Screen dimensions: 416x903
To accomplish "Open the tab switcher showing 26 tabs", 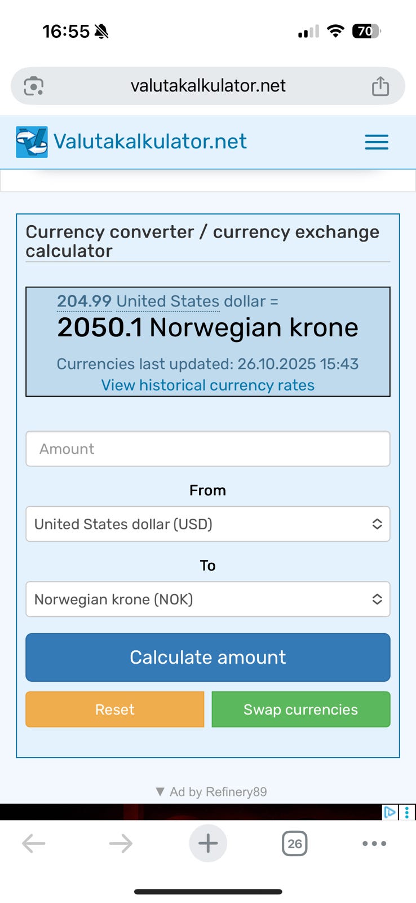I will pos(294,843).
